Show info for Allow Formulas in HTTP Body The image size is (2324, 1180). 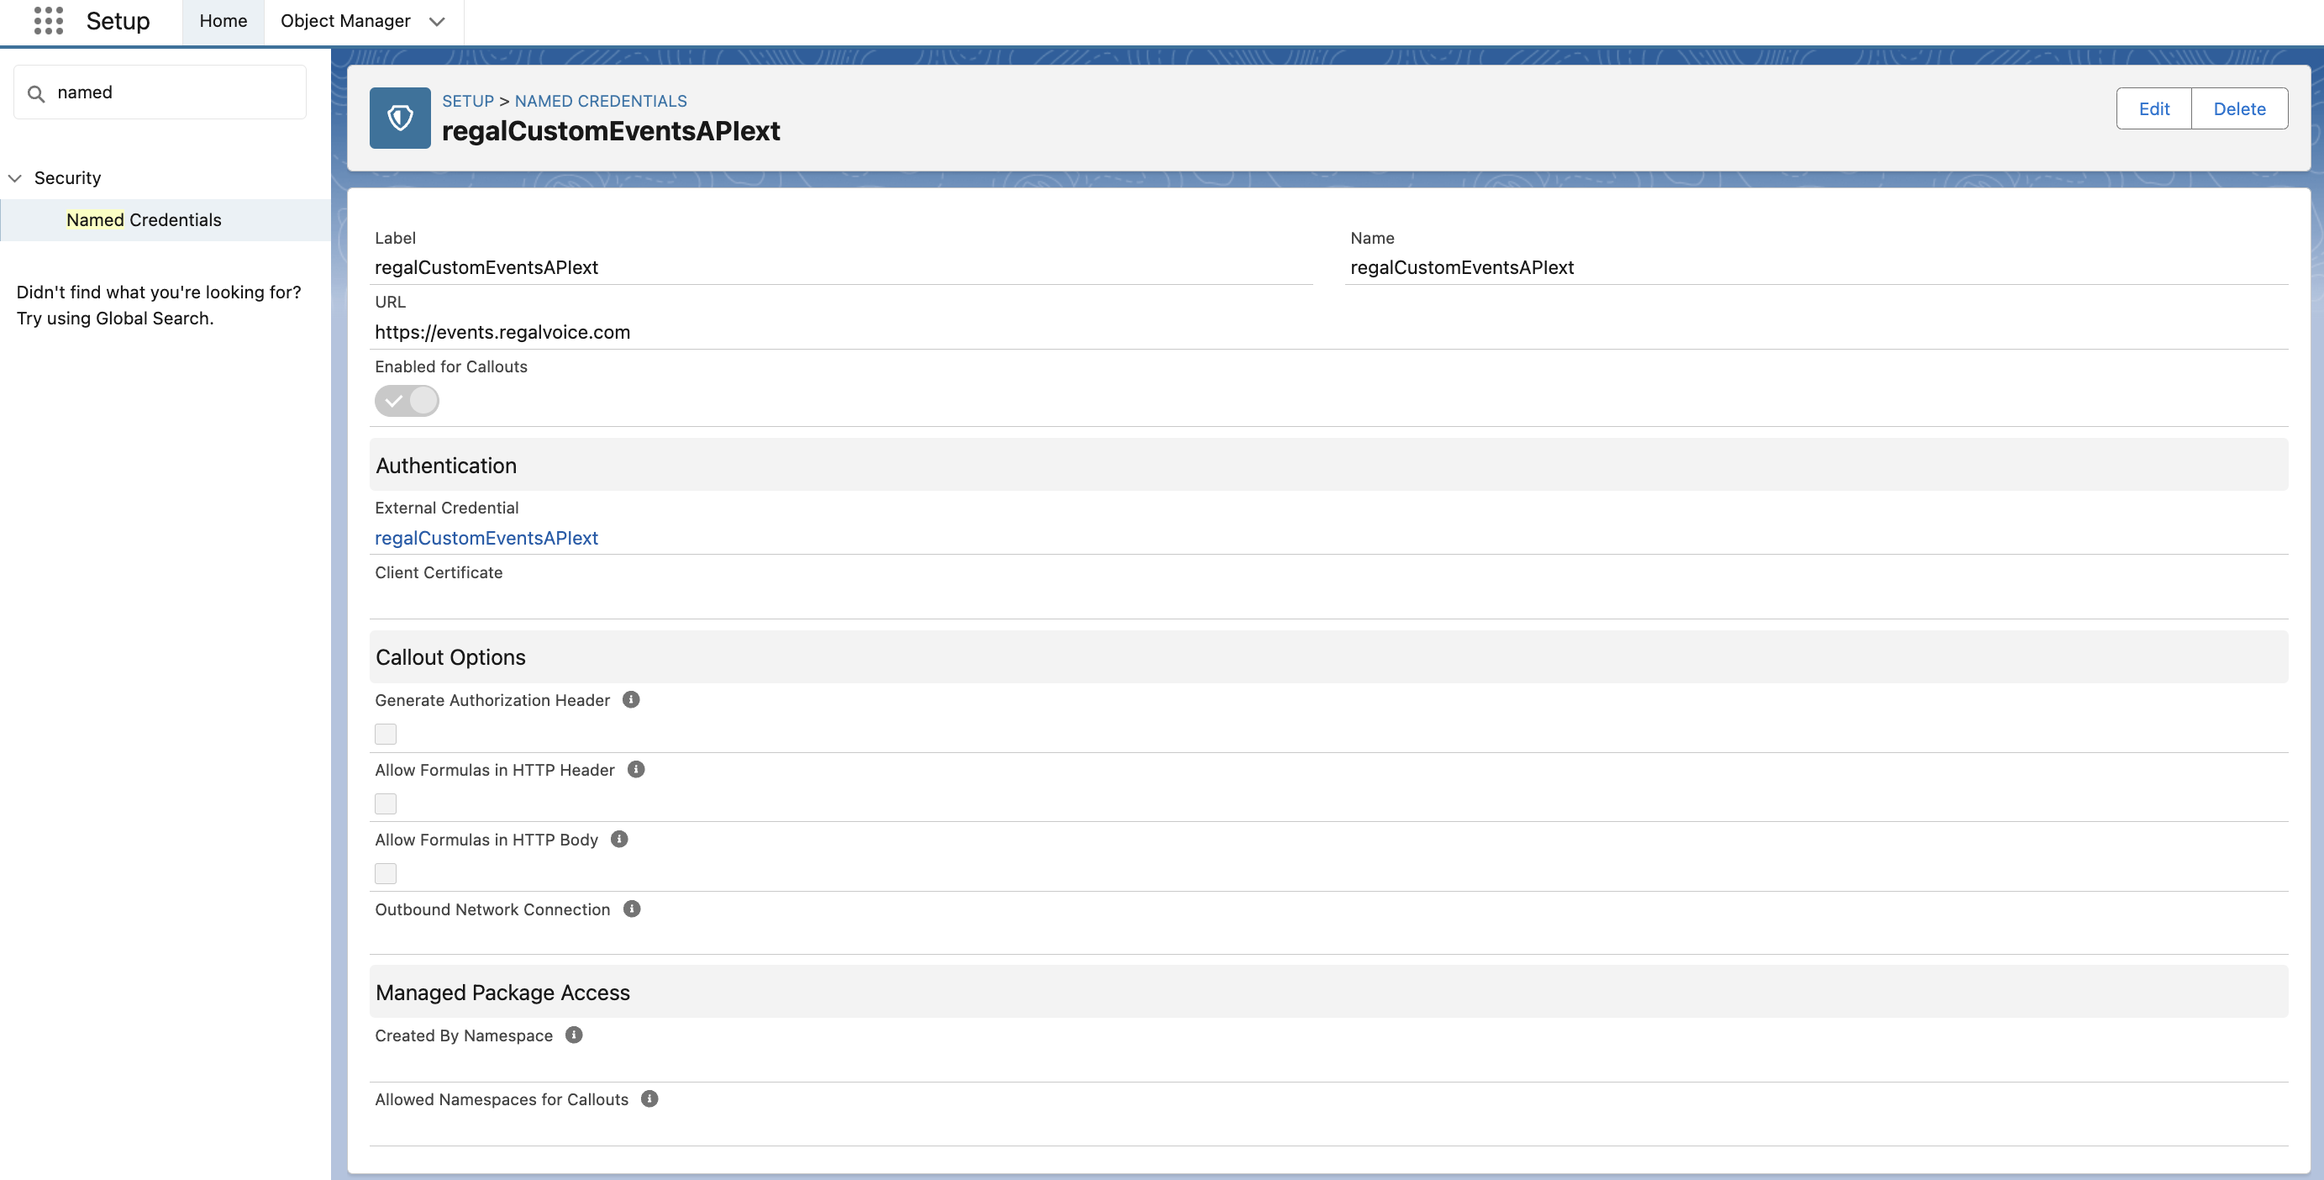pyautogui.click(x=619, y=839)
